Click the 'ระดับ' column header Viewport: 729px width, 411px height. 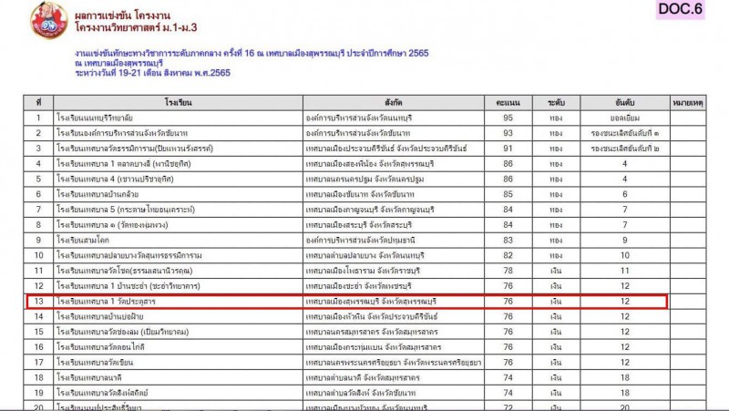pos(556,102)
